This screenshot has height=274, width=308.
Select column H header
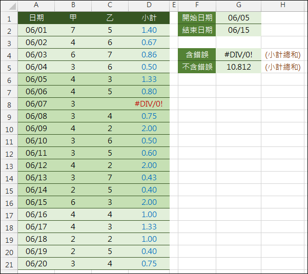pyautogui.click(x=283, y=5)
